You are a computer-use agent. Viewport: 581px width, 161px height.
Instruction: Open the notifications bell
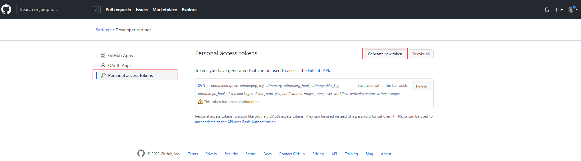click(547, 10)
